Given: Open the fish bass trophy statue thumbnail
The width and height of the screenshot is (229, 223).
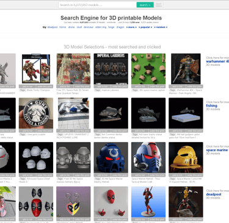Looking at the screenshot, I should pos(148,113).
